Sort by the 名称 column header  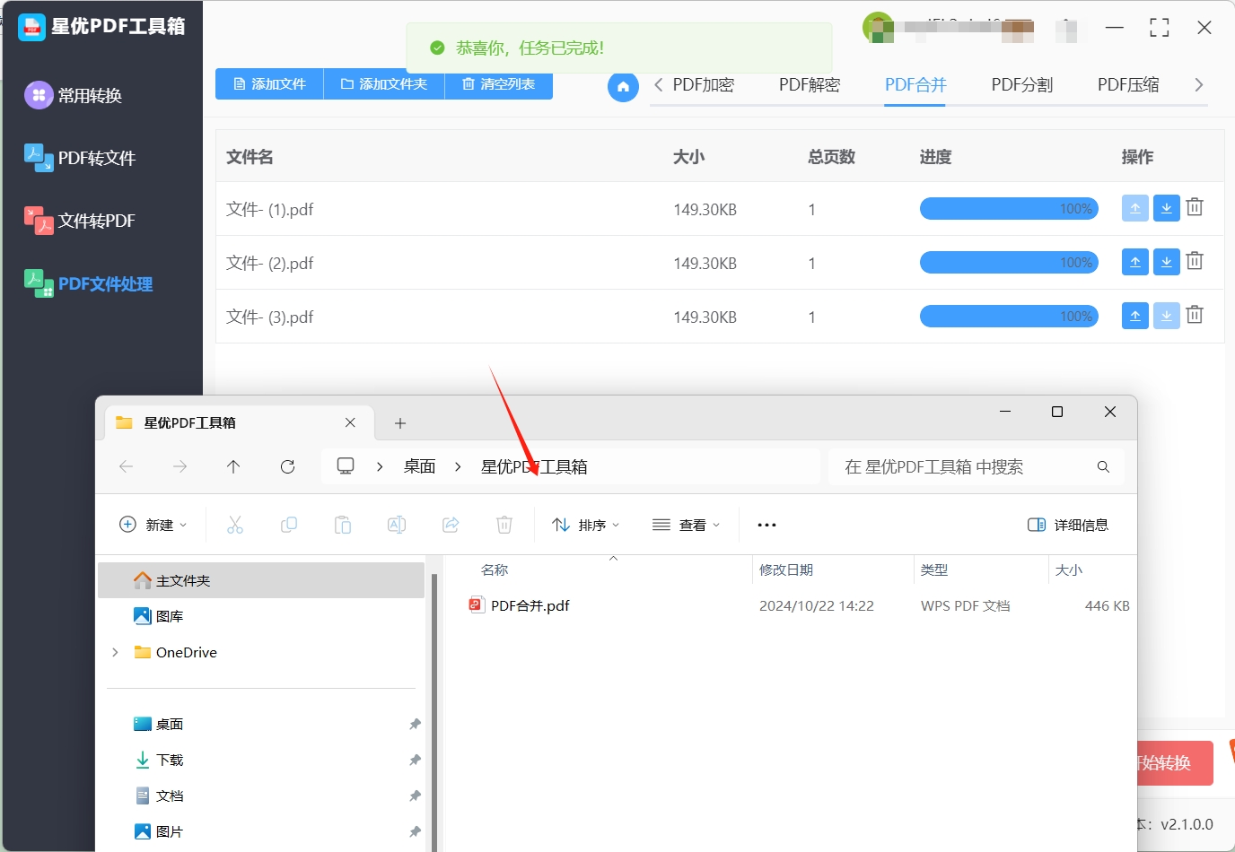coord(495,569)
